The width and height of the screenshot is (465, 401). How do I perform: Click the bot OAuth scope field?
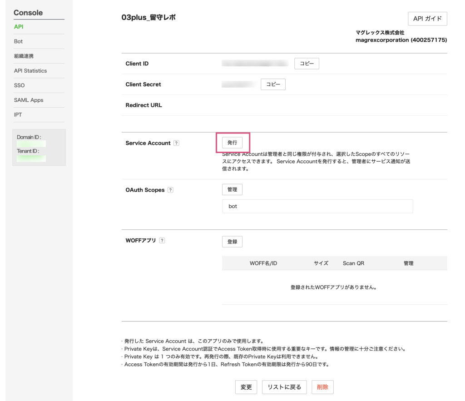317,206
